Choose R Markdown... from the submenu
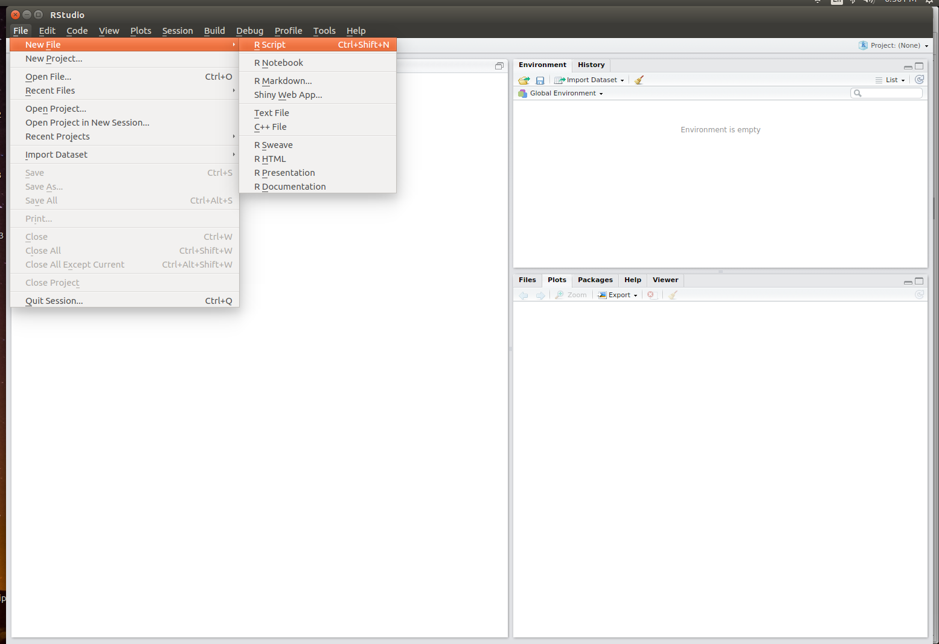This screenshot has height=644, width=939. (x=318, y=81)
